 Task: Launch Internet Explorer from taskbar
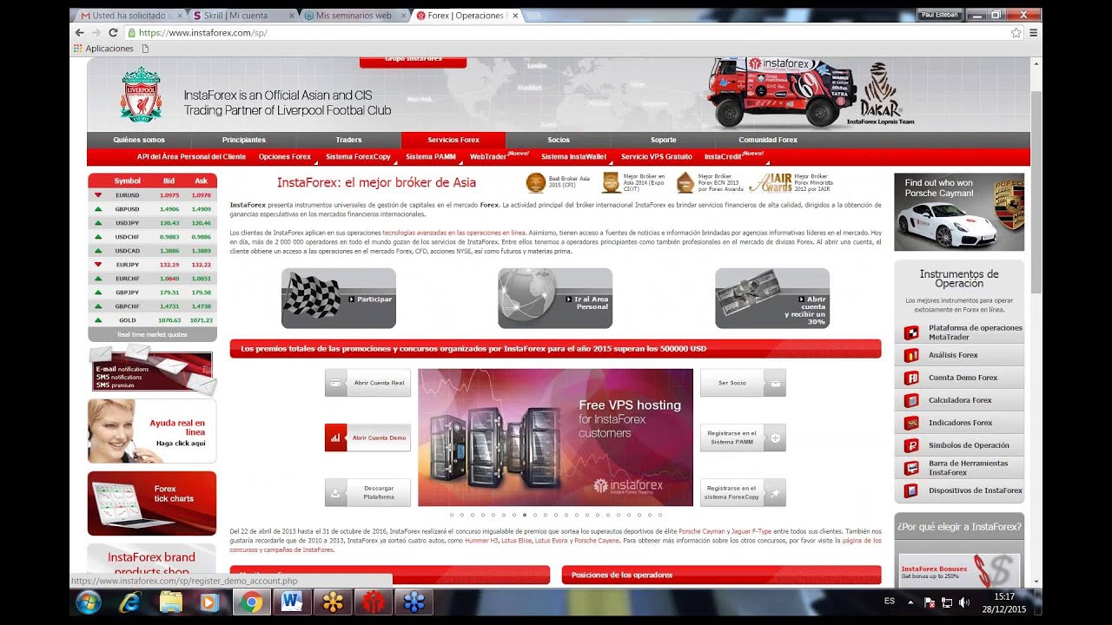(129, 602)
